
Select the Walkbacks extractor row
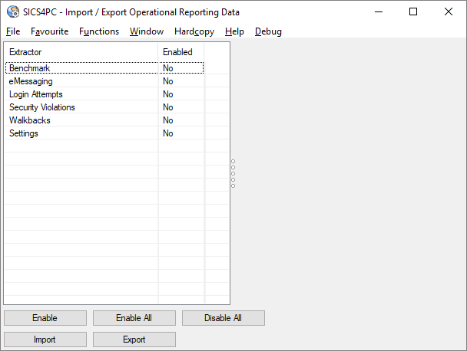click(104, 120)
